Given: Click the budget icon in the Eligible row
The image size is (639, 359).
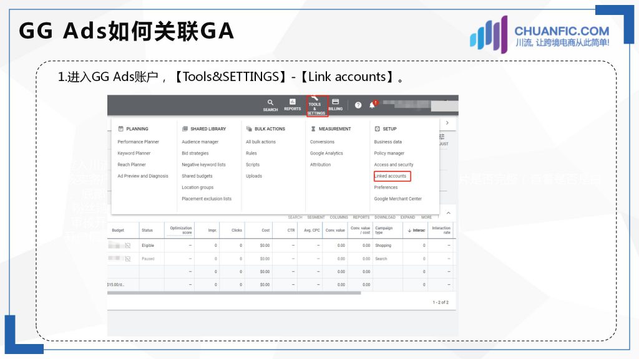Looking at the screenshot, I should (127, 246).
